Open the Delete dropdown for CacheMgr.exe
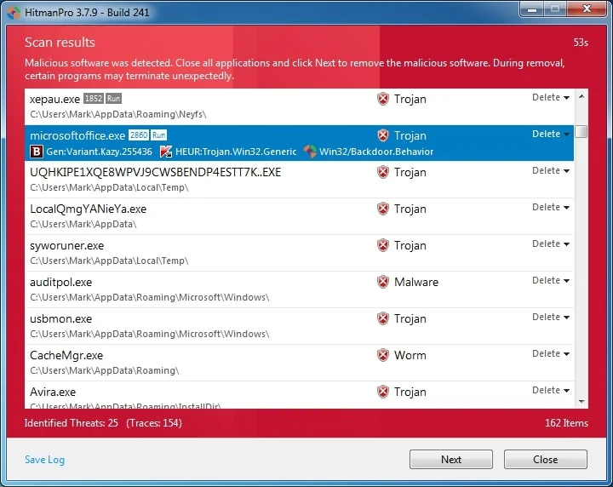 click(551, 353)
